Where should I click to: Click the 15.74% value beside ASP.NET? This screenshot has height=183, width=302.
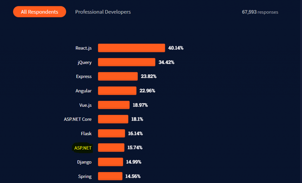135,148
